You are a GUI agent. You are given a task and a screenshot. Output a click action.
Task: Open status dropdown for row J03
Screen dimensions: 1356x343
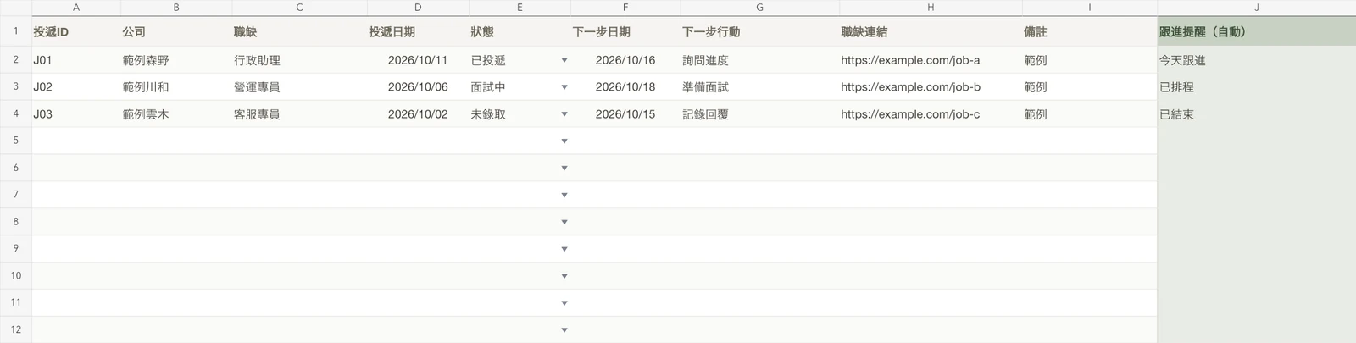click(564, 114)
